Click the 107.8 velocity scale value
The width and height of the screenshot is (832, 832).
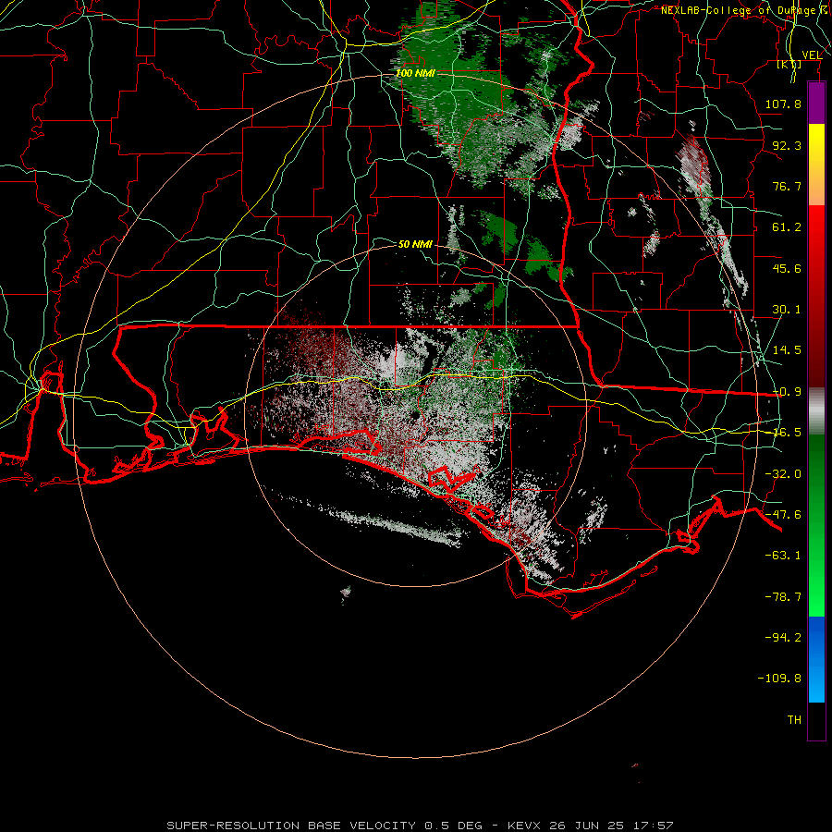(783, 104)
